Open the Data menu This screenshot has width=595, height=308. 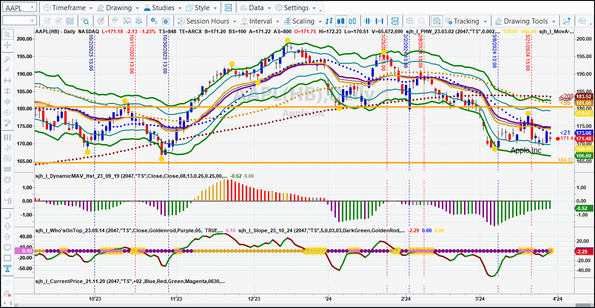(x=256, y=8)
